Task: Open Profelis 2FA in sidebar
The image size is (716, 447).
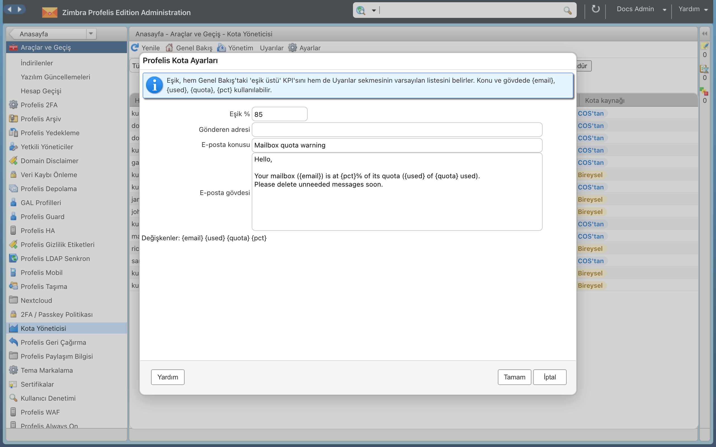Action: [67, 105]
